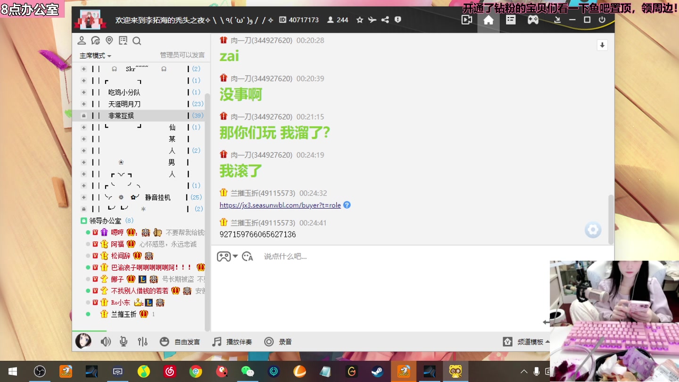Open the jx3.seasunwbl.com link in chat
679x382 pixels.
pyautogui.click(x=280, y=205)
